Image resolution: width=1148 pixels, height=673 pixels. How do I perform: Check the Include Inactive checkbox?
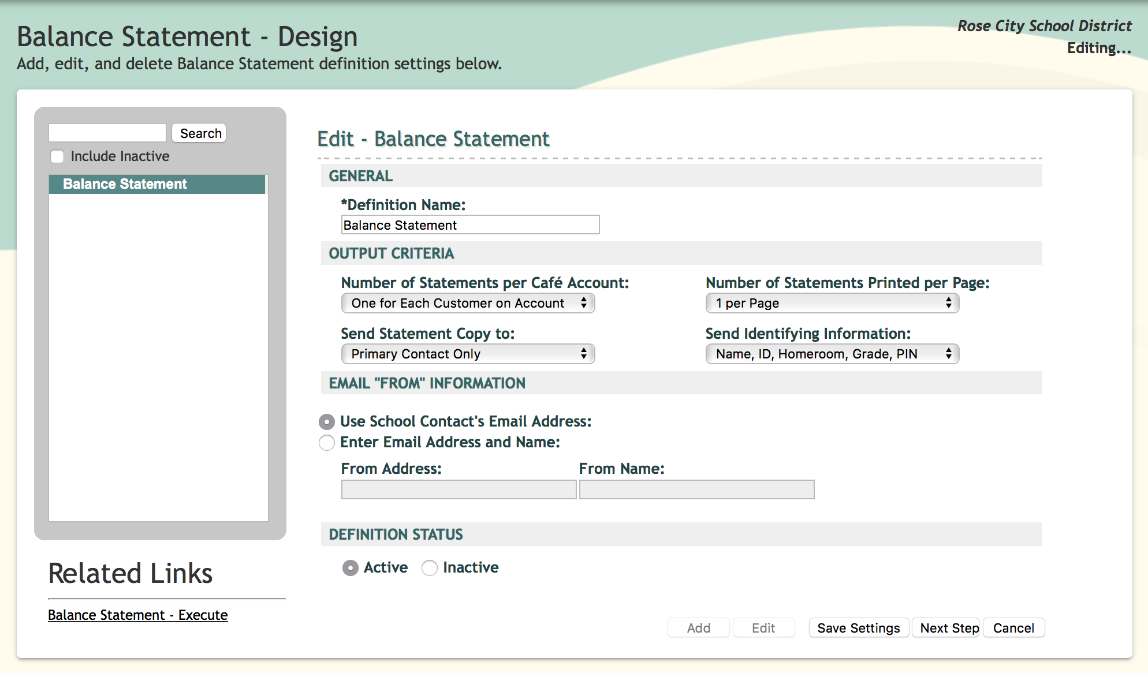[57, 156]
